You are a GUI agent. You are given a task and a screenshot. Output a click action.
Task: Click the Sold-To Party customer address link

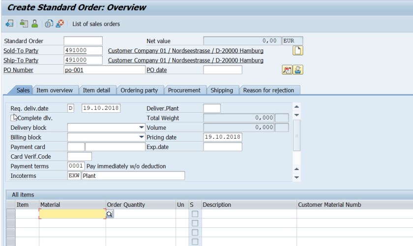(185, 51)
